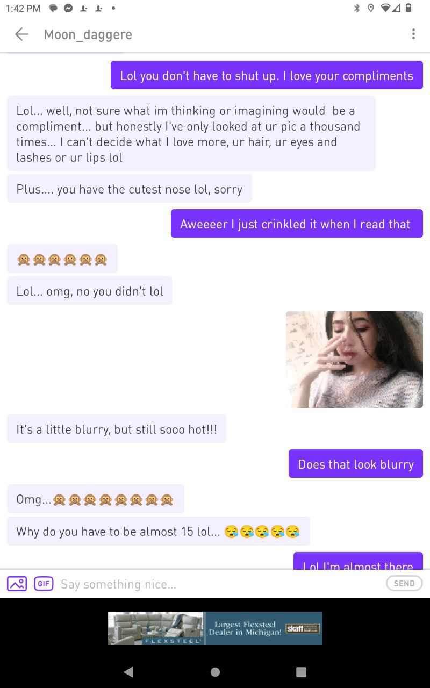The height and width of the screenshot is (688, 430).
Task: Tap the Flexsteel dealer ad banner
Action: (215, 628)
